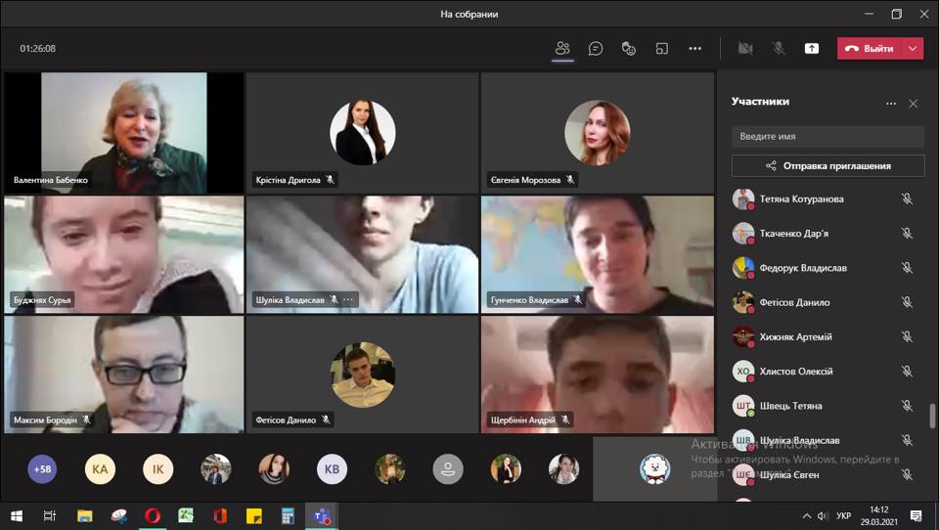The height and width of the screenshot is (530, 939).
Task: Open the reactions and raise hand icon
Action: coord(628,49)
